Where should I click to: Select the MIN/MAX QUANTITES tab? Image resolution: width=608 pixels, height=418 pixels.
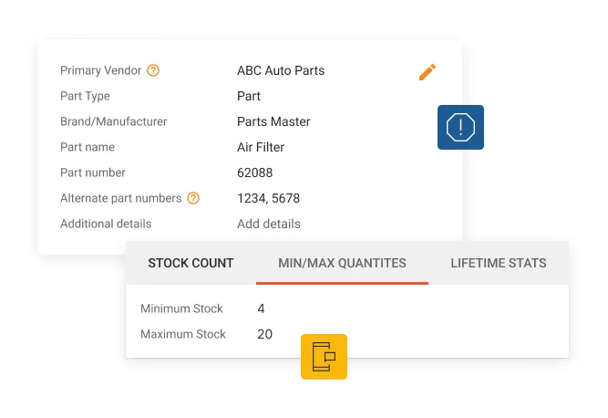click(342, 263)
